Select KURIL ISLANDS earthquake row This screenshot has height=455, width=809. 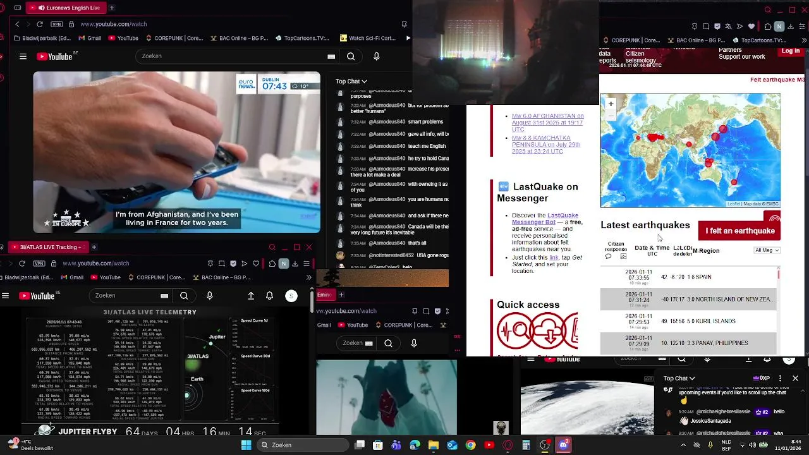pyautogui.click(x=688, y=321)
